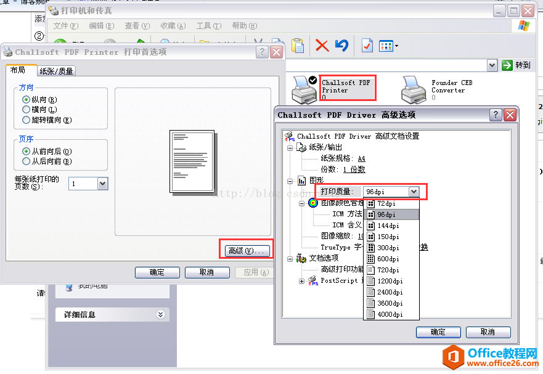The height and width of the screenshot is (374, 543).
Task: Open the 文件(F) menu
Action: [x=66, y=26]
